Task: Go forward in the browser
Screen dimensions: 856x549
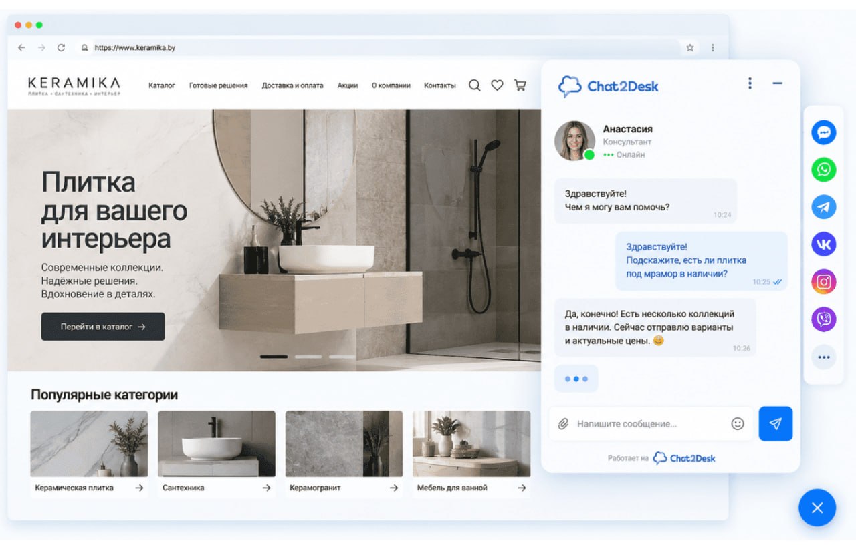Action: (x=41, y=48)
